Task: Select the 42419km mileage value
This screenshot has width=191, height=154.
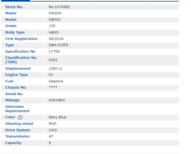Action: (57, 100)
